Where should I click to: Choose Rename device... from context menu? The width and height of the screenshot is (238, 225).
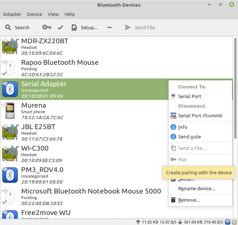pyautogui.click(x=200, y=189)
